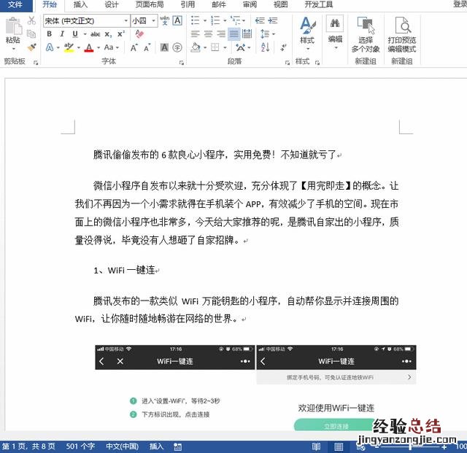Image resolution: width=467 pixels, height=453 pixels.
Task: Open the Font dialog launcher (字体)
Action: point(182,62)
